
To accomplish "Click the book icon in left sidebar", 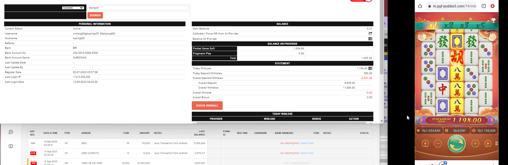I will [11, 146].
